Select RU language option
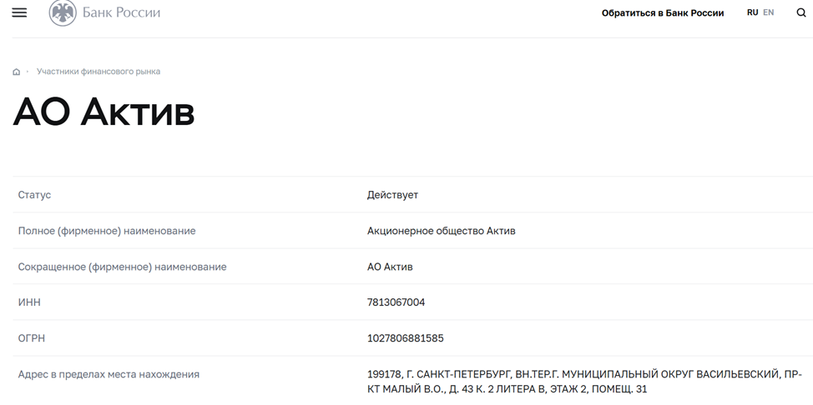Screen dimensions: 813x405 [x=752, y=12]
